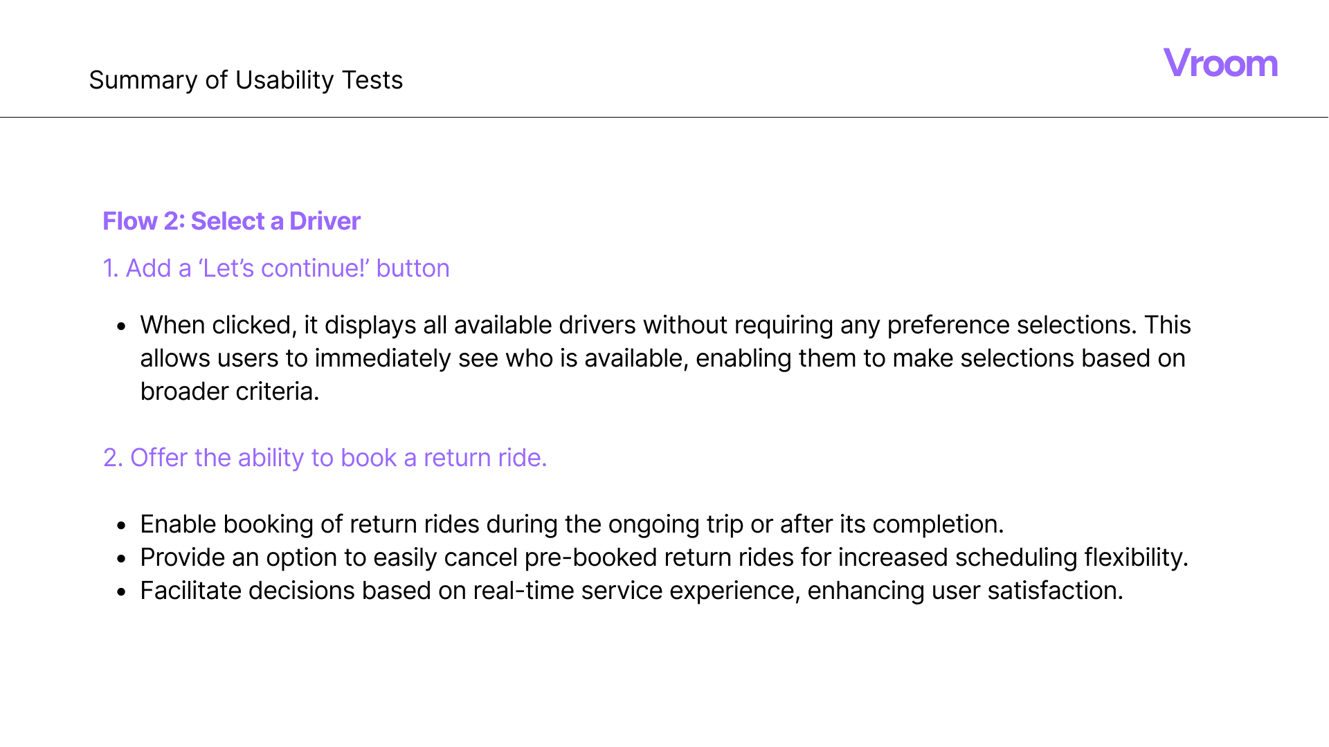Viewport: 1329px width, 747px height.
Task: Click the bullet dot before "Facilitate decisions"
Action: [x=122, y=591]
